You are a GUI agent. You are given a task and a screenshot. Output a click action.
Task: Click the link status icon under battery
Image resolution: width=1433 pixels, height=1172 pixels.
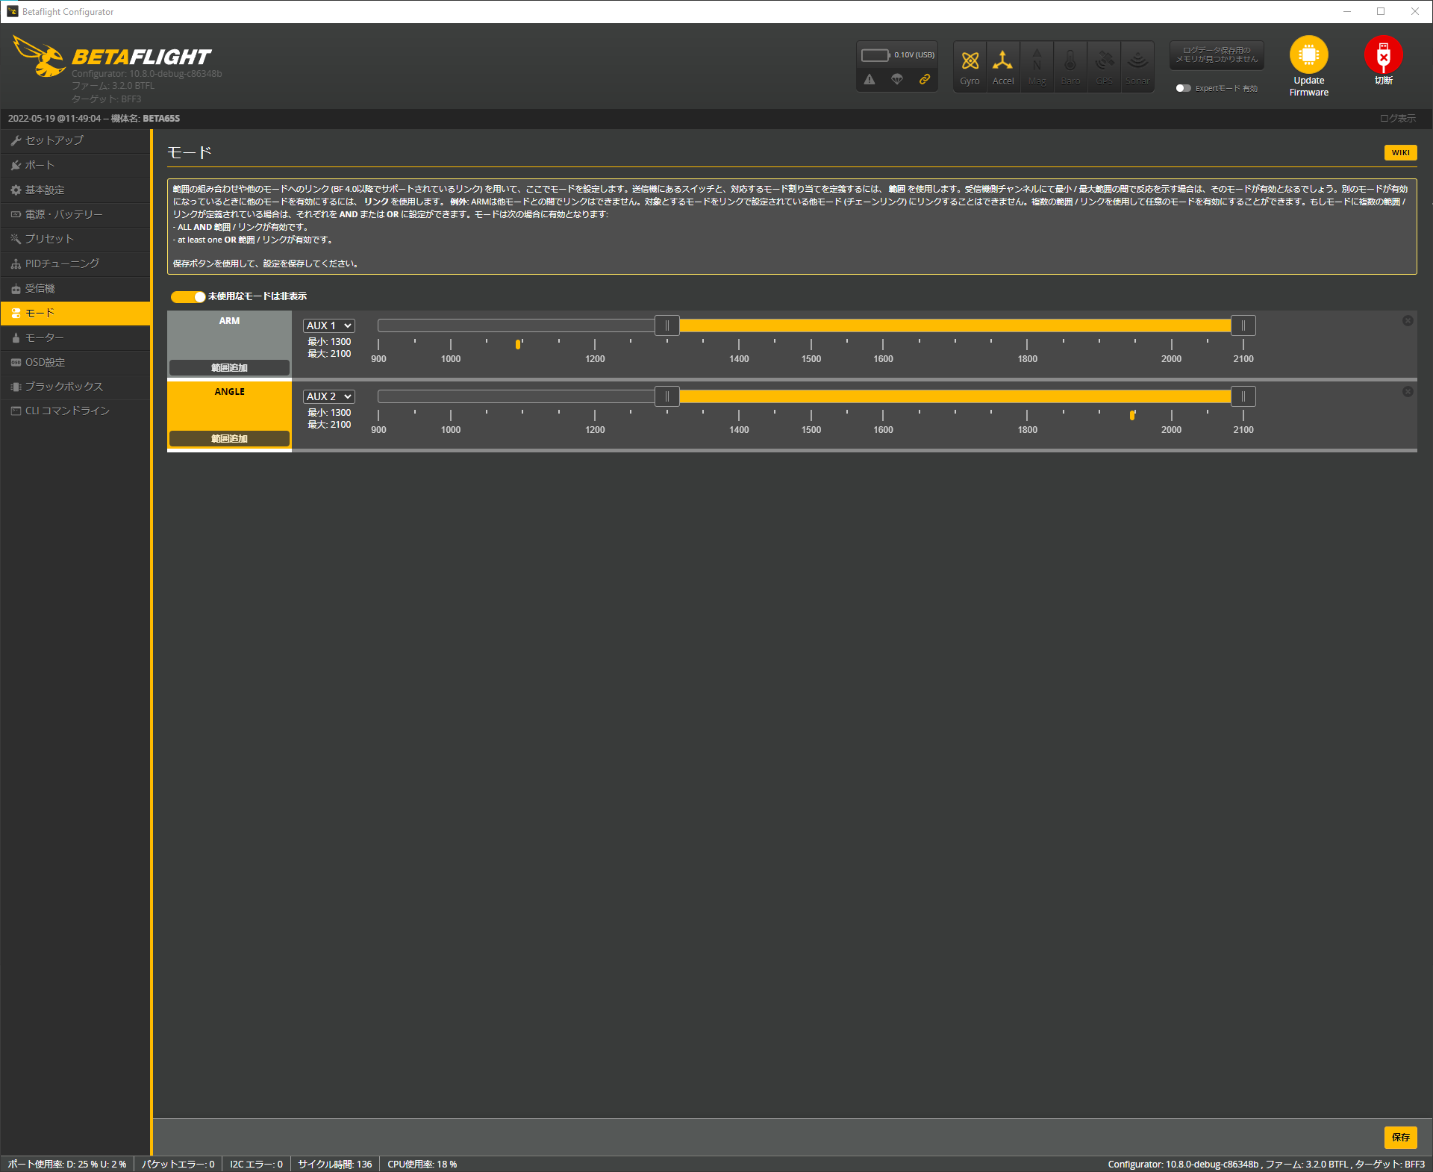(x=924, y=79)
